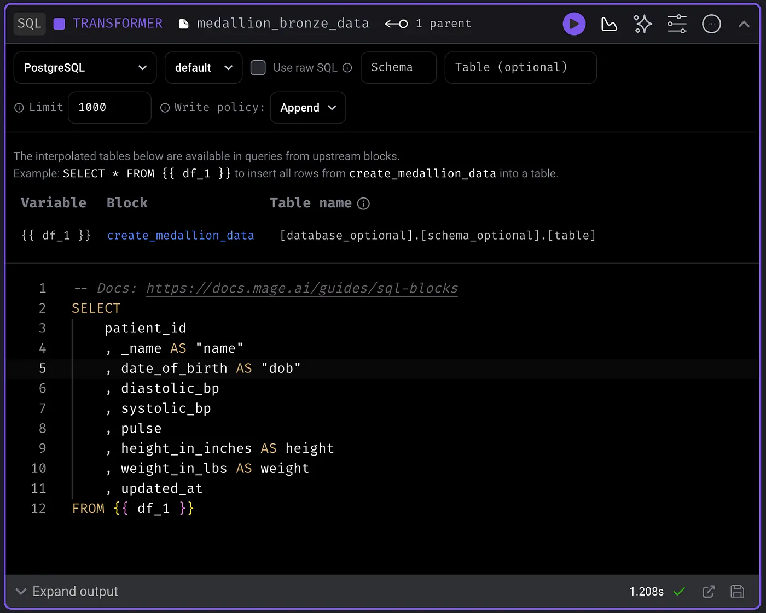Open the Append write policy dropdown
The image size is (766, 613).
tap(308, 108)
